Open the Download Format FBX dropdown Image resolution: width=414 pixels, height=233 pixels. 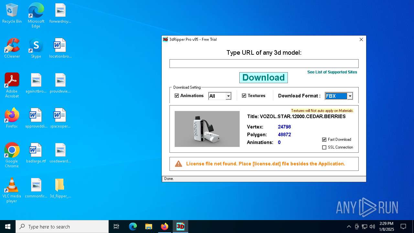click(350, 96)
